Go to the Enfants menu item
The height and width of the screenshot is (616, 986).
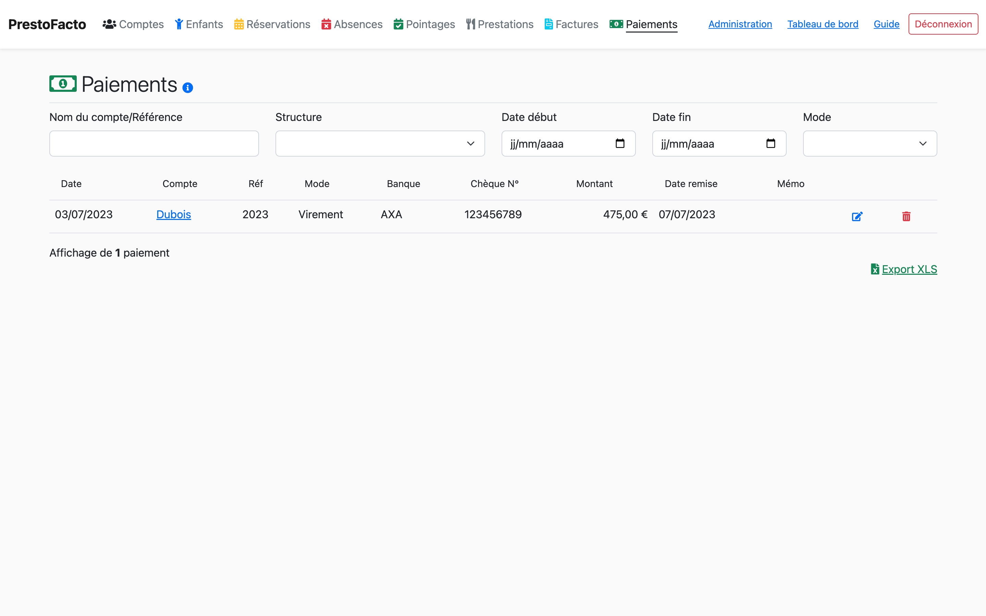(199, 24)
